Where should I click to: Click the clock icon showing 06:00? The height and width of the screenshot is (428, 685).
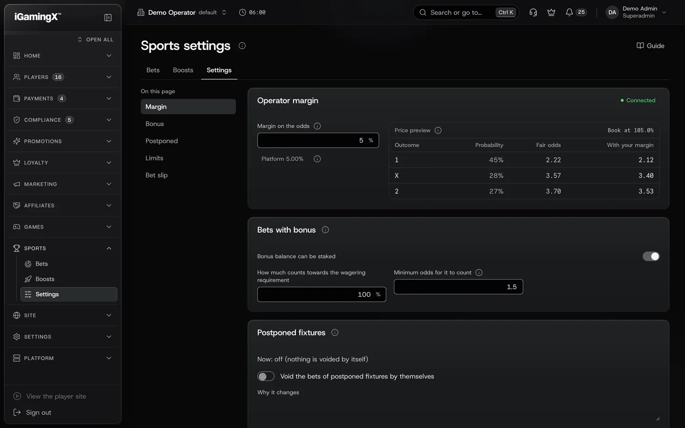[243, 12]
